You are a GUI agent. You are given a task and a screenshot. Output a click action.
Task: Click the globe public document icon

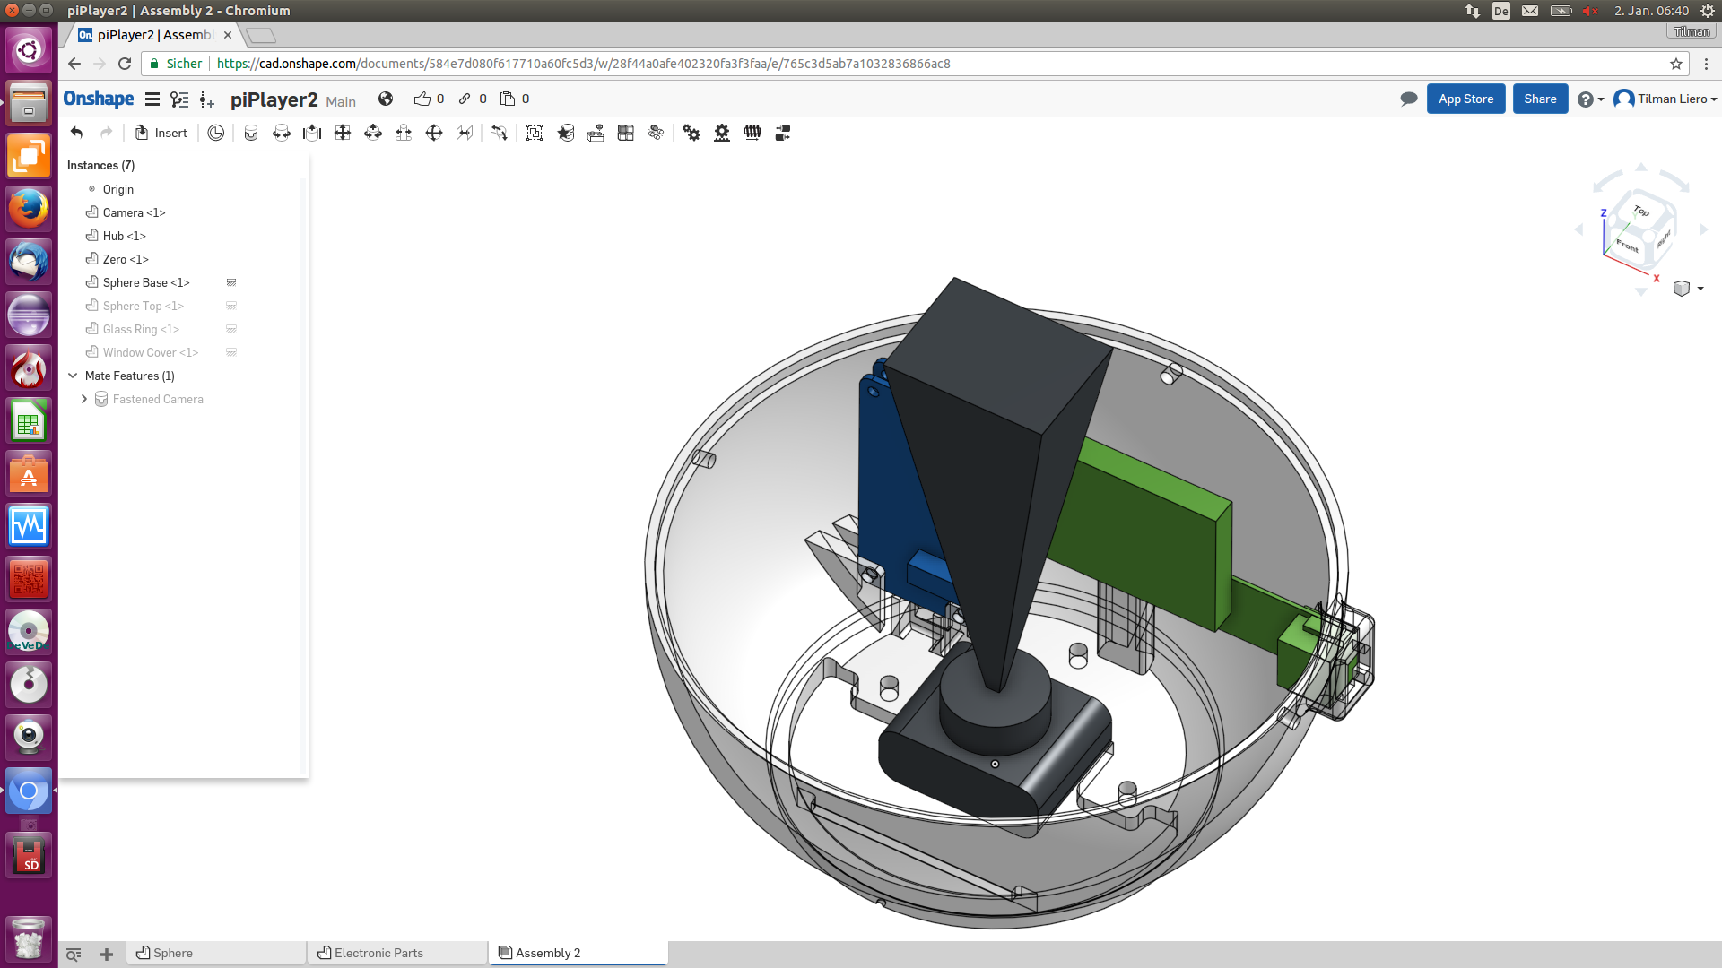point(386,99)
